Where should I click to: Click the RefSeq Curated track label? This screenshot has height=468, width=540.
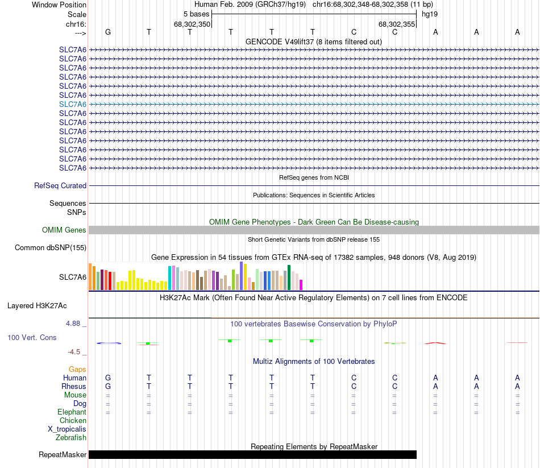point(60,185)
